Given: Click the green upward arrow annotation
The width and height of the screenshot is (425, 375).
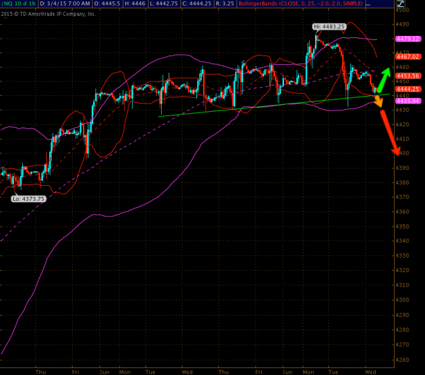Looking at the screenshot, I should pyautogui.click(x=386, y=78).
